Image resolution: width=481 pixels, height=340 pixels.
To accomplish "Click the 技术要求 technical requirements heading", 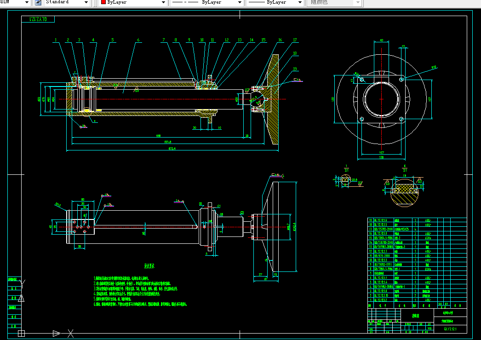I will coord(150,266).
